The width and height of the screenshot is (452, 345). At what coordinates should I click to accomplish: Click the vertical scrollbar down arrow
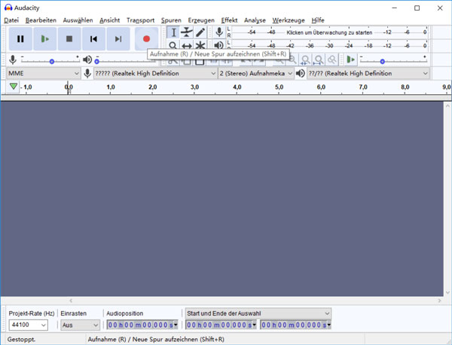[447, 292]
